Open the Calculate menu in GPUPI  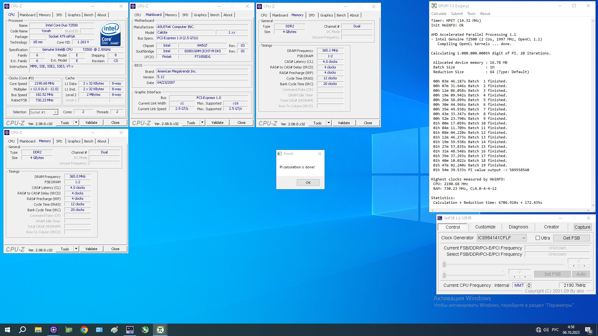[439, 14]
